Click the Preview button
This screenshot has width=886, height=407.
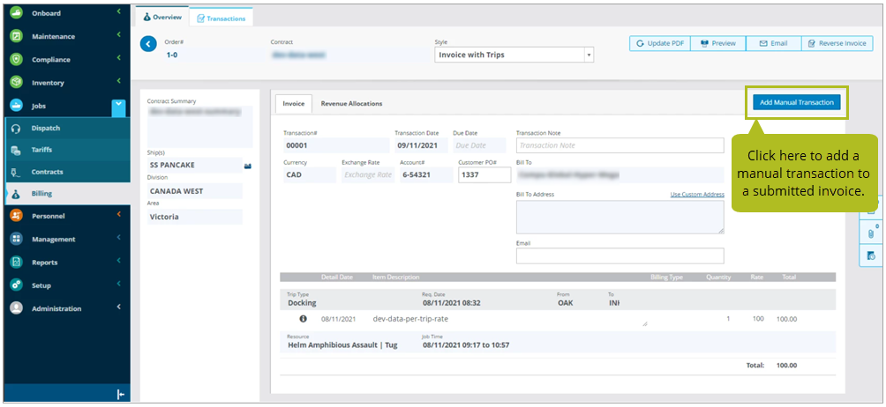pyautogui.click(x=718, y=43)
